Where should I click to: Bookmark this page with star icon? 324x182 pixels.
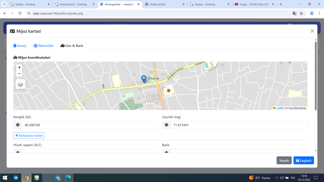pyautogui.click(x=301, y=13)
